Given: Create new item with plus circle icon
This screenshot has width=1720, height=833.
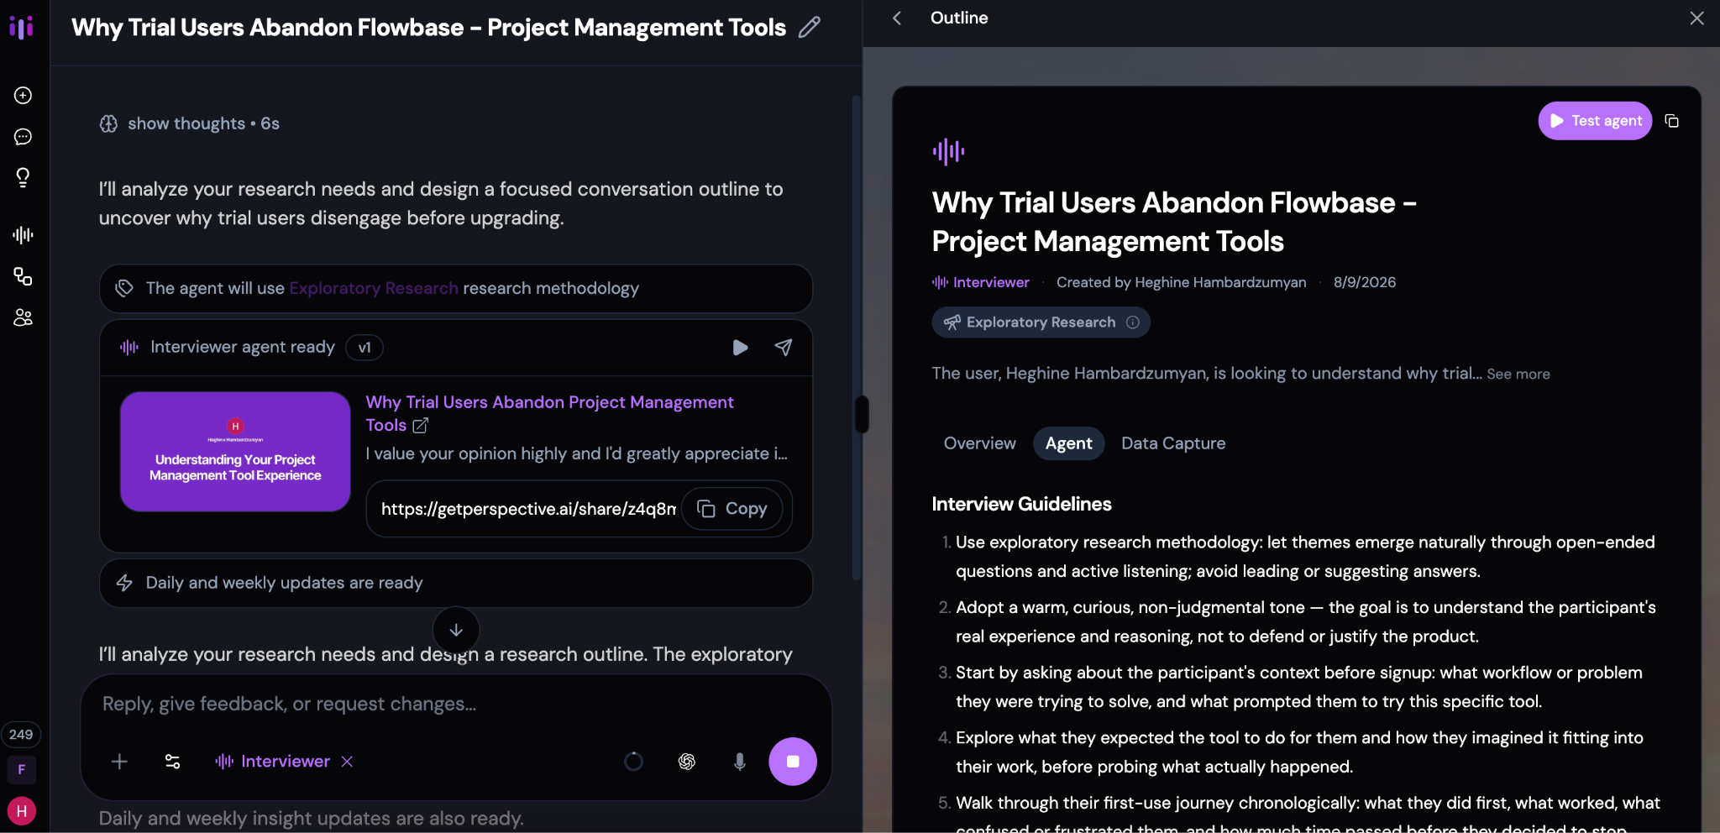Looking at the screenshot, I should (23, 96).
